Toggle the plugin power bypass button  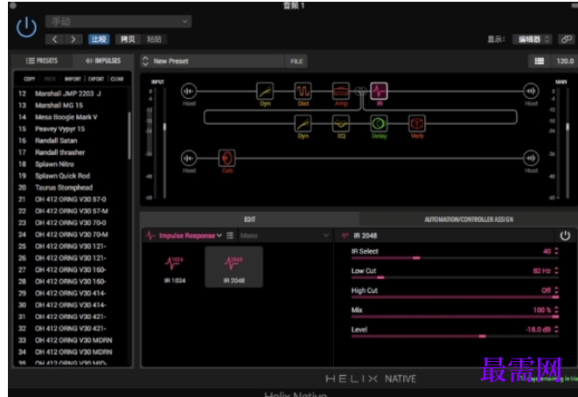(26, 27)
